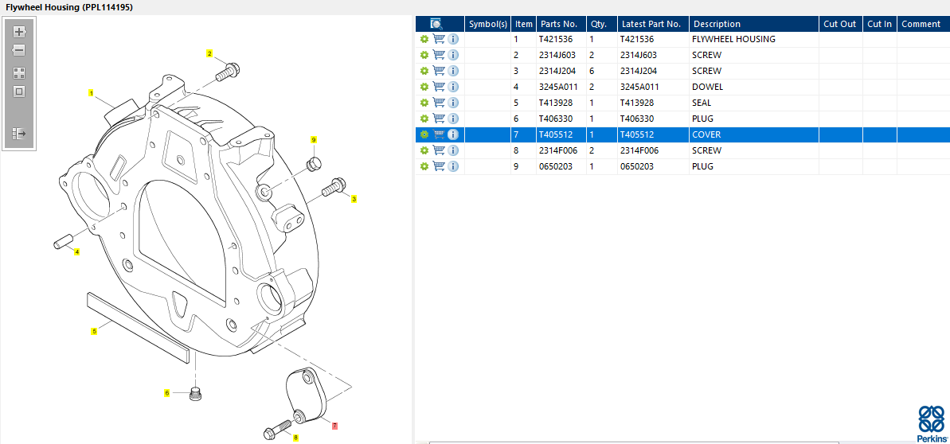The width and height of the screenshot is (950, 444).
Task: Show info for SCREW 2314F006
Action: point(453,150)
